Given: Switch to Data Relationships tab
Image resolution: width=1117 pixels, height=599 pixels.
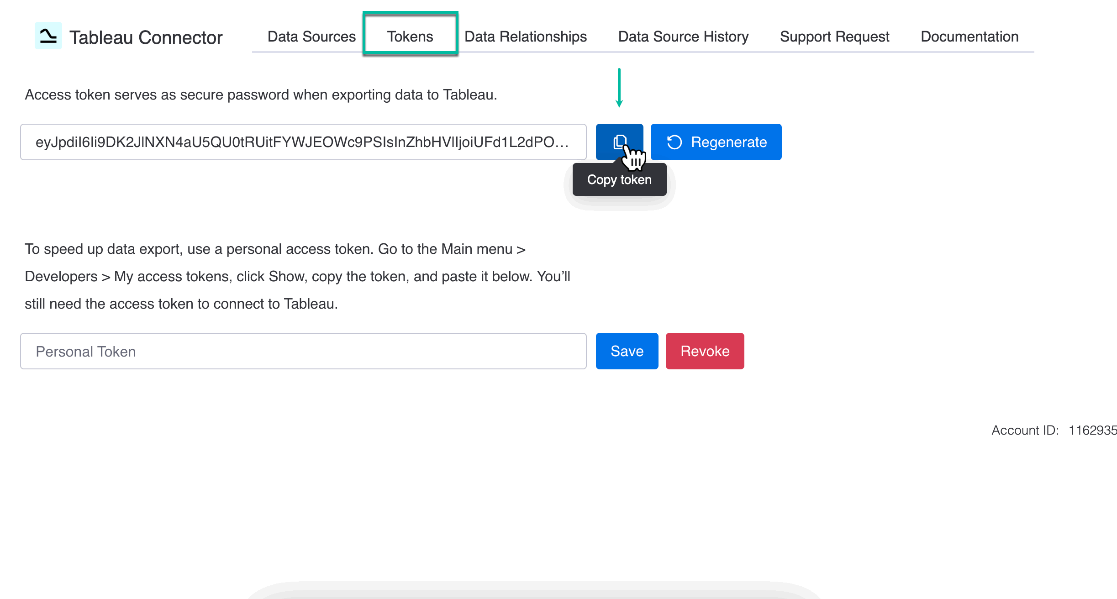Looking at the screenshot, I should (525, 37).
